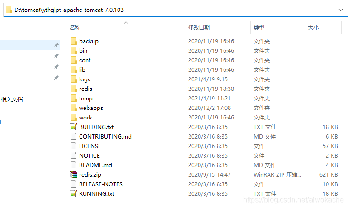Click the redis.zip WinRAR archive icon

pos(74,174)
